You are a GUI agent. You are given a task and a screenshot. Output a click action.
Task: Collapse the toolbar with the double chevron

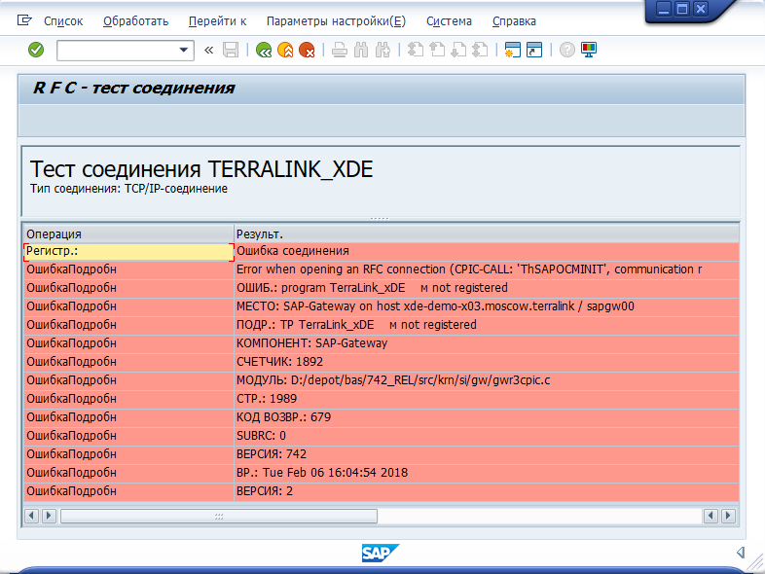coord(208,50)
